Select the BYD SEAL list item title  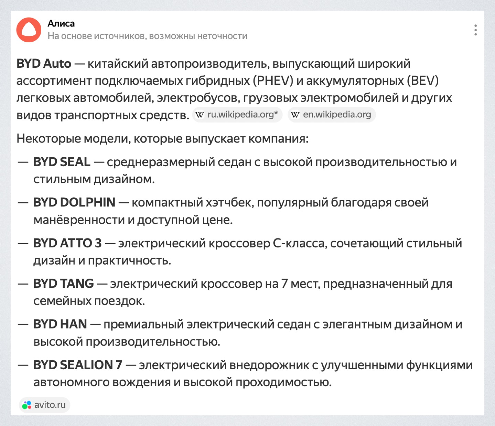(62, 162)
